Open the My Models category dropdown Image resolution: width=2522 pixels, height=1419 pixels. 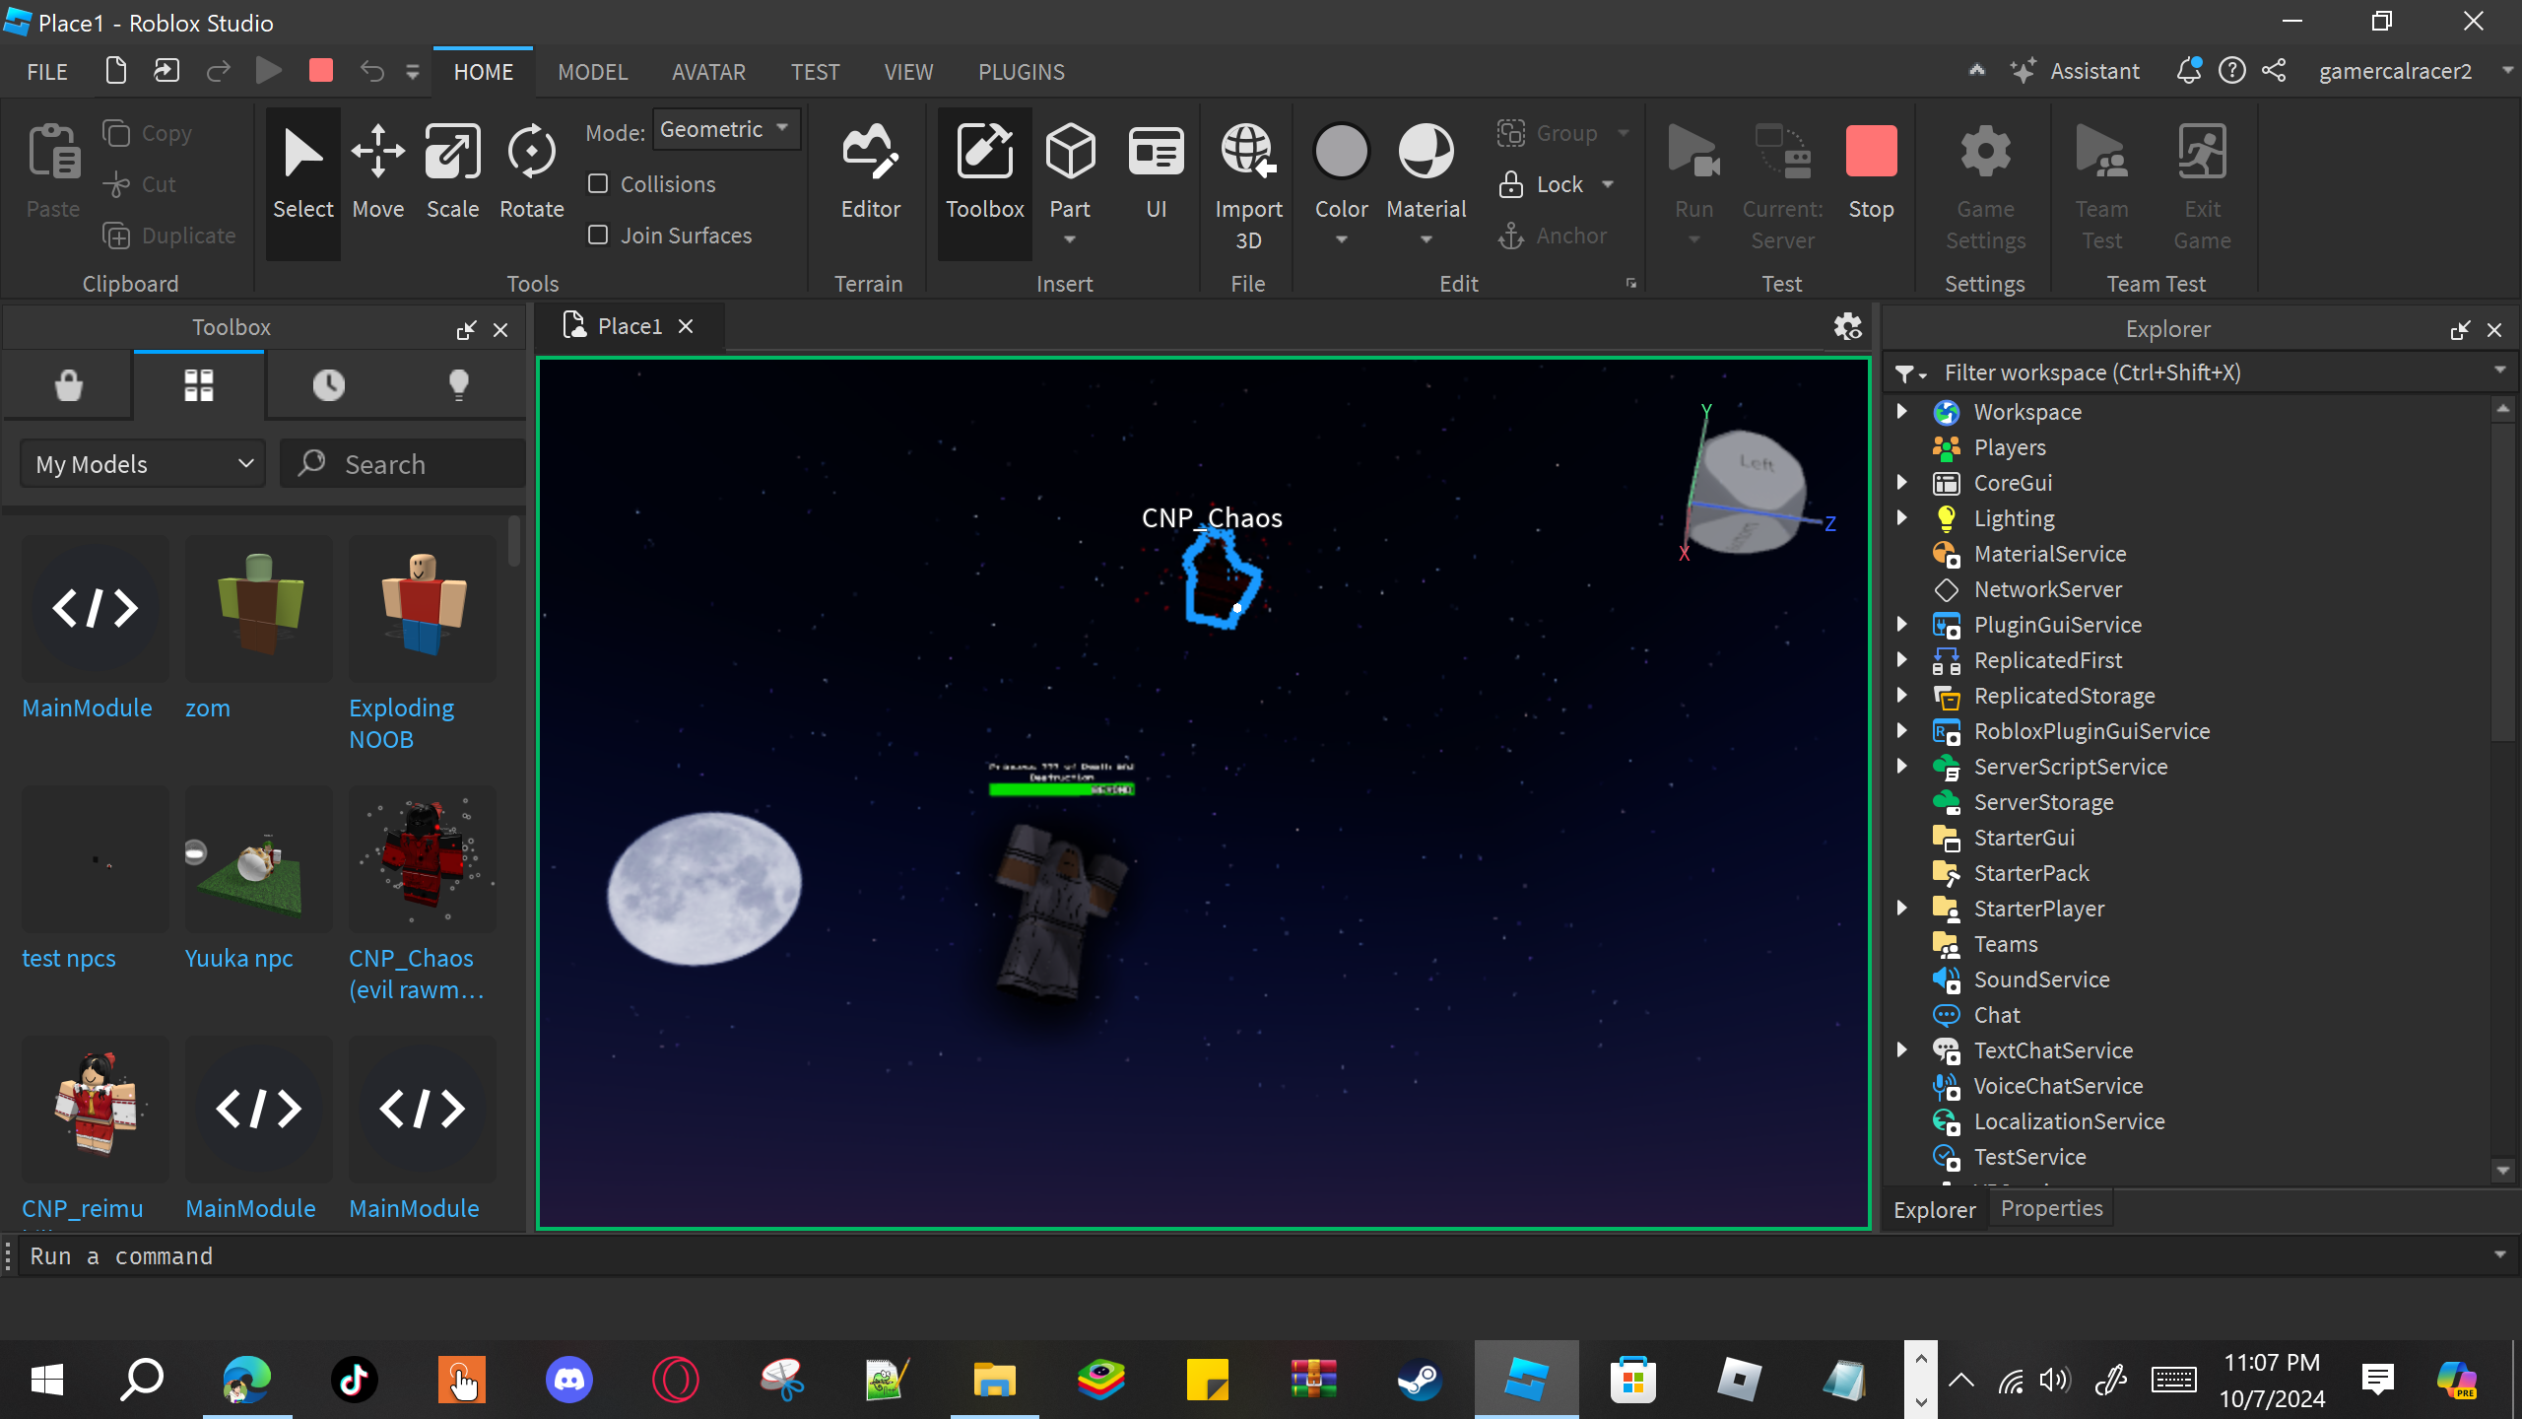pos(144,464)
